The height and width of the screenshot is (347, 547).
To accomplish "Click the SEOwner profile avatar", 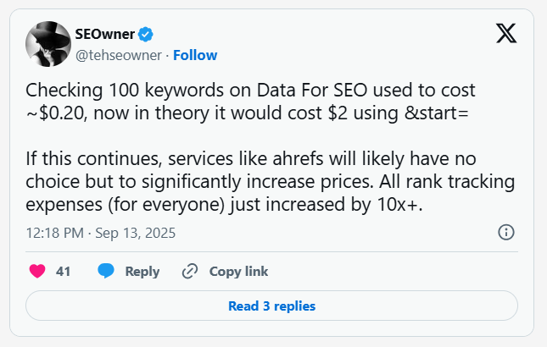I will coord(47,44).
